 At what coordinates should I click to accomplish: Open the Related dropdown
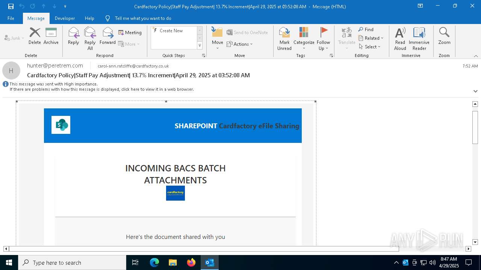click(x=371, y=38)
